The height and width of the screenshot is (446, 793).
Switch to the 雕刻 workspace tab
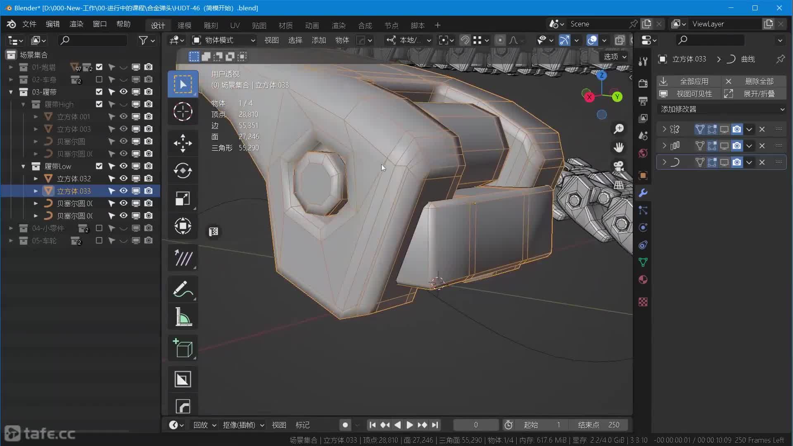(x=211, y=25)
